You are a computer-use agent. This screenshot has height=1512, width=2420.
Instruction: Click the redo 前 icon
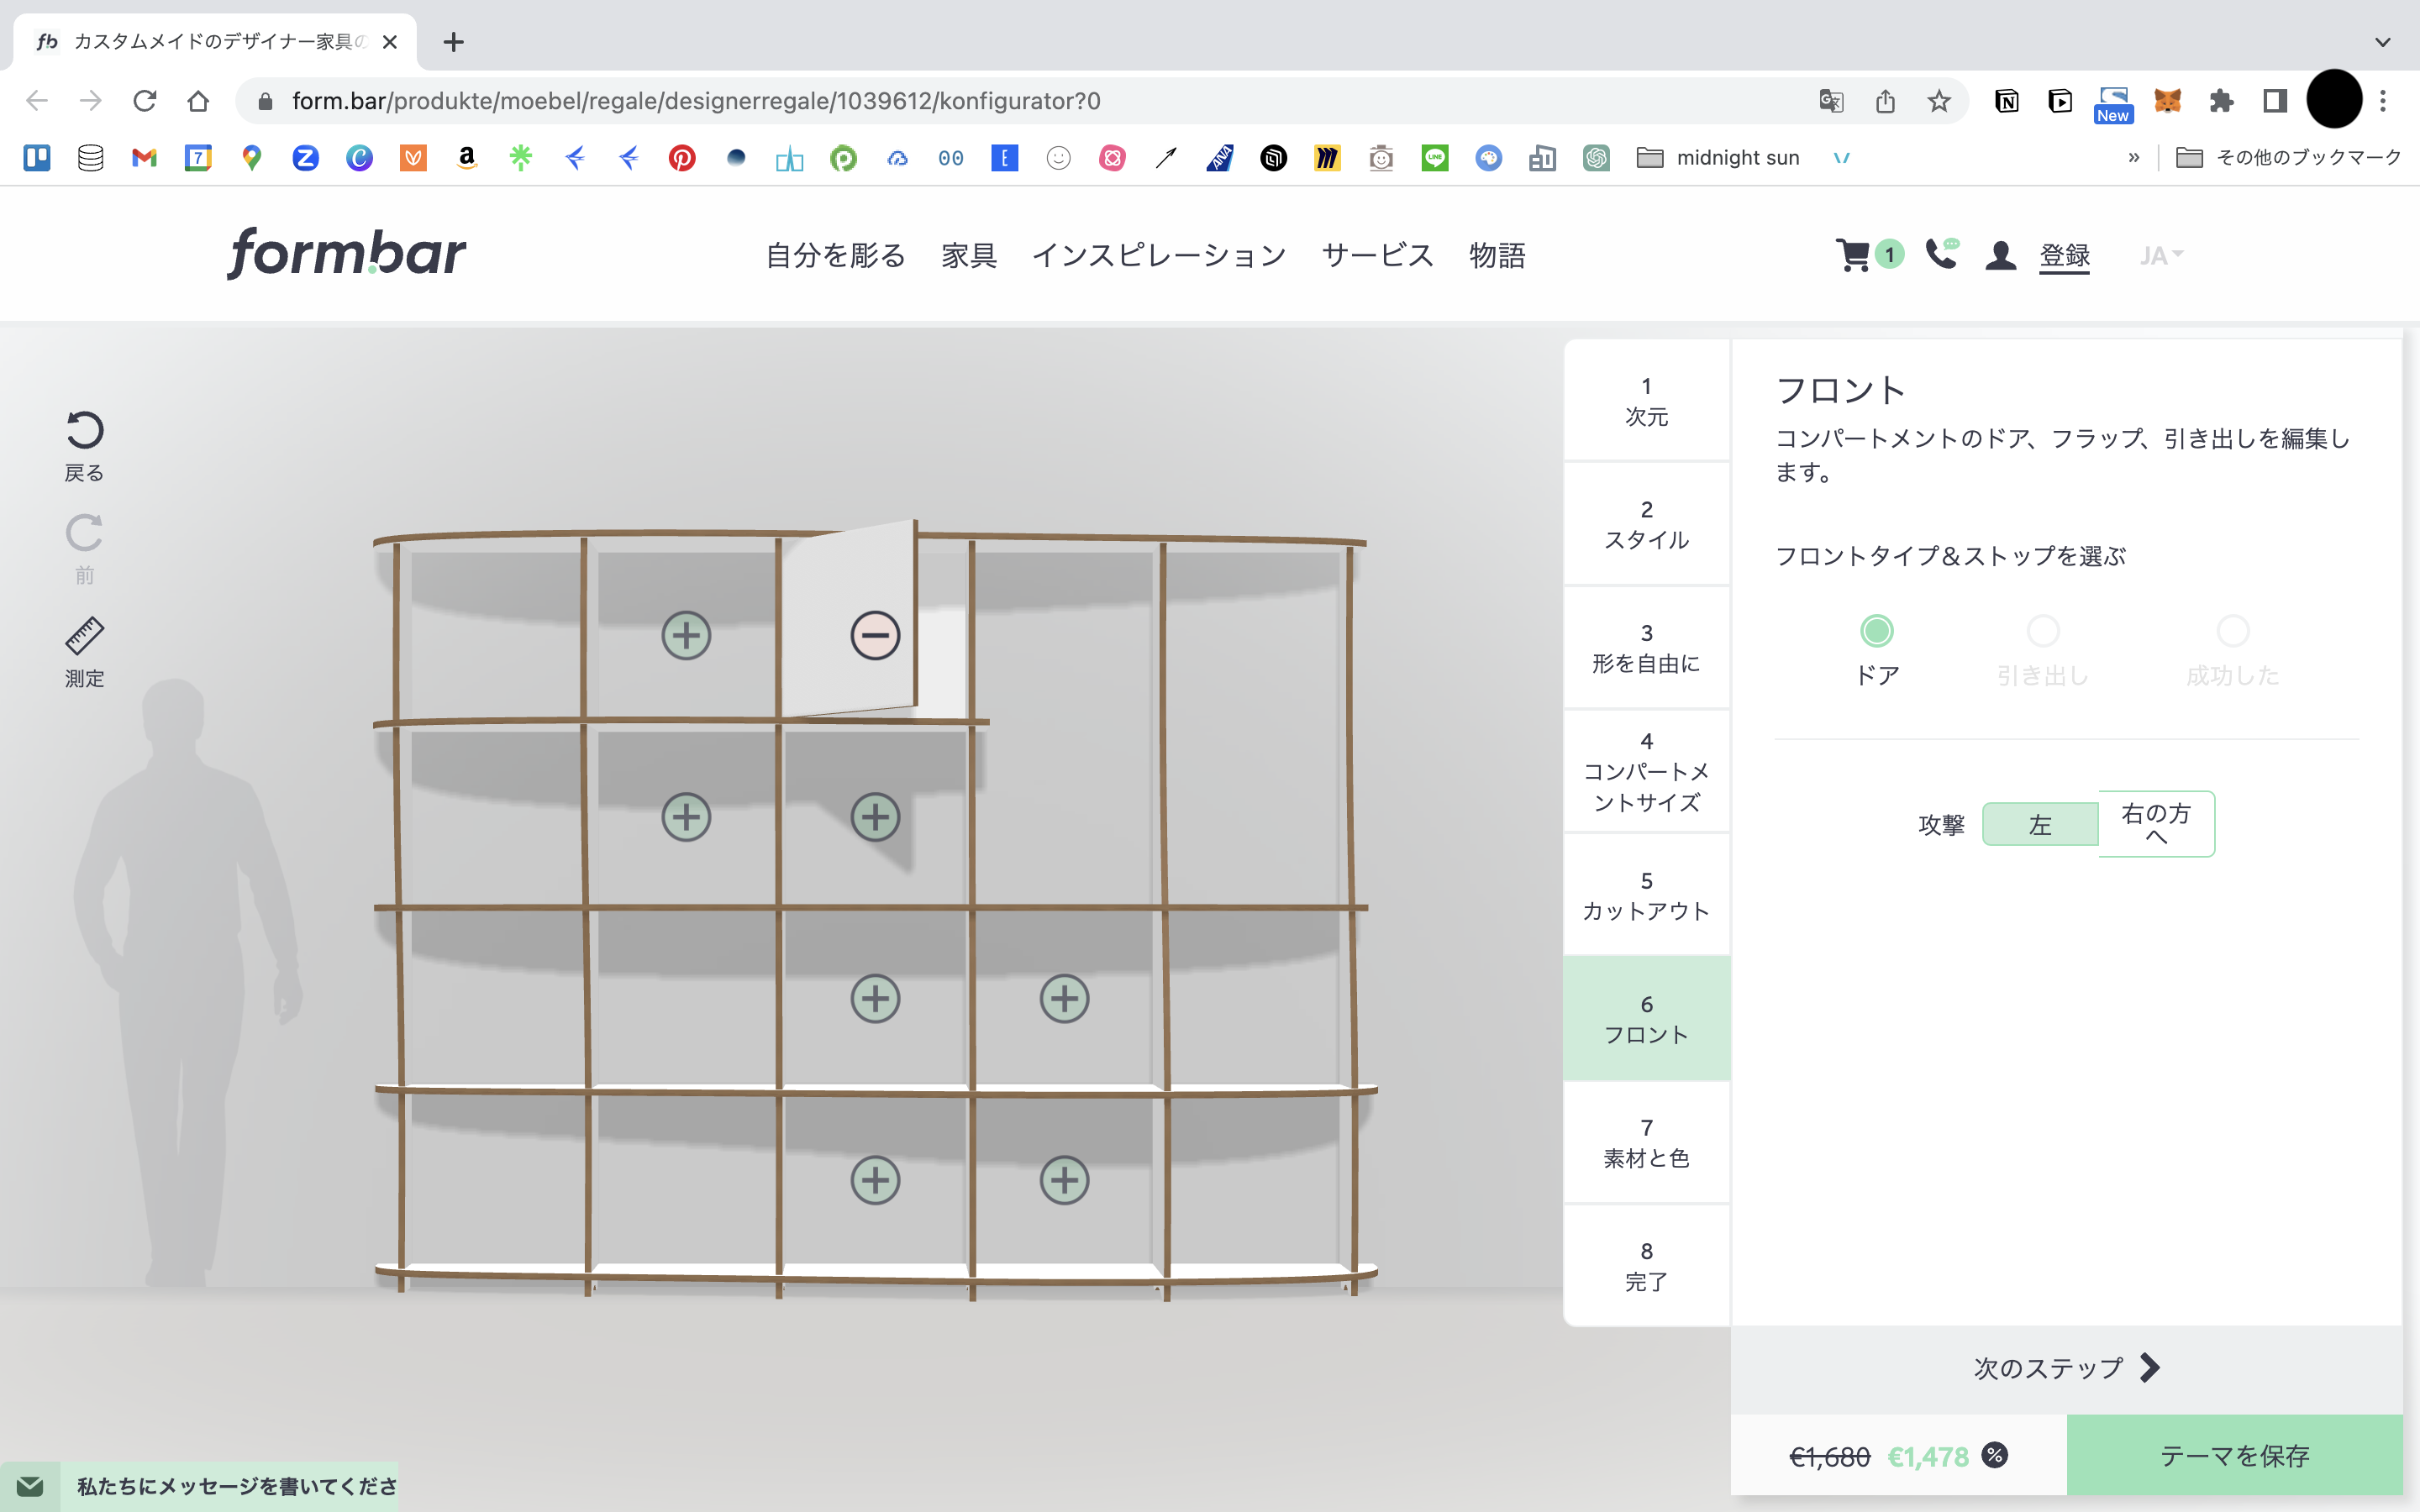point(84,533)
